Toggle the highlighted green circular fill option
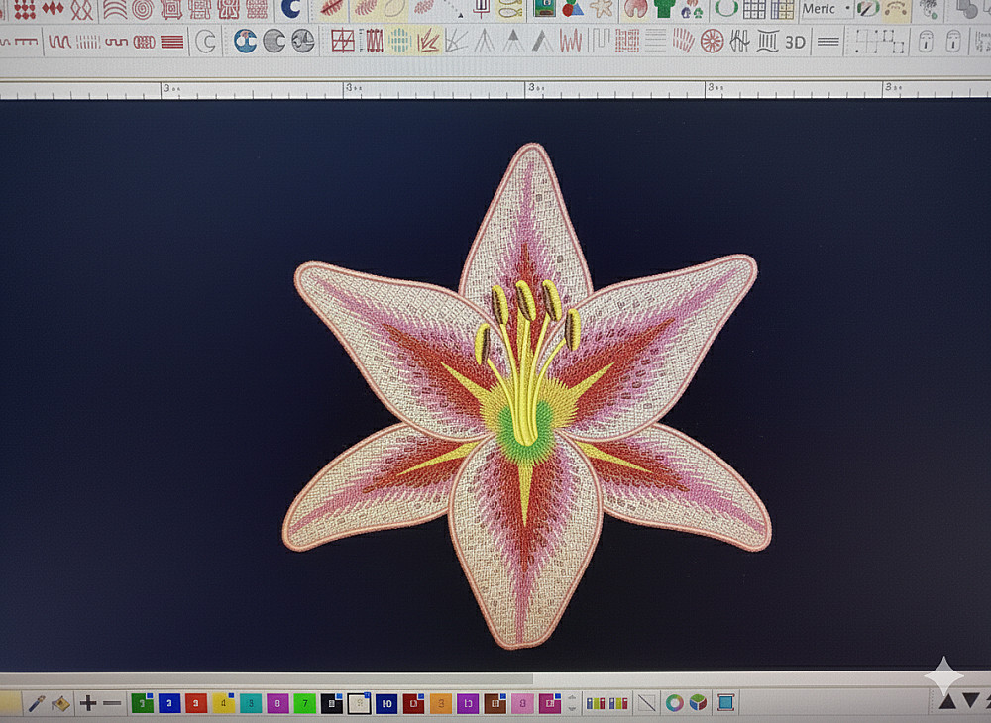 point(399,42)
